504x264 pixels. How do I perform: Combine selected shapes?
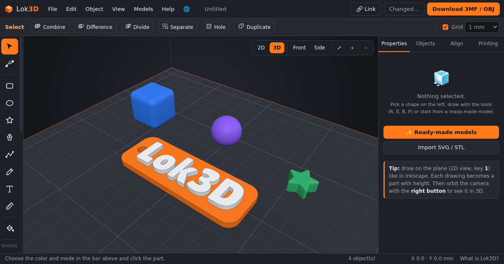tap(50, 27)
